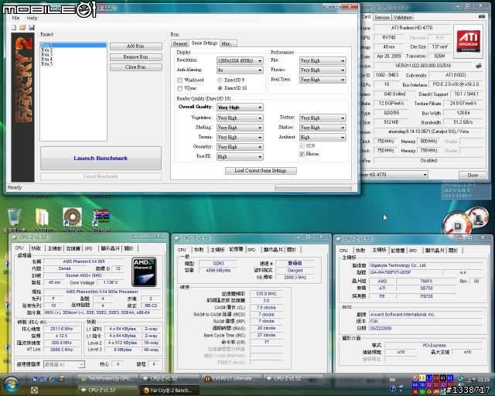
Task: Open CPU tab in CPU-Z memory window
Action: pos(182,250)
